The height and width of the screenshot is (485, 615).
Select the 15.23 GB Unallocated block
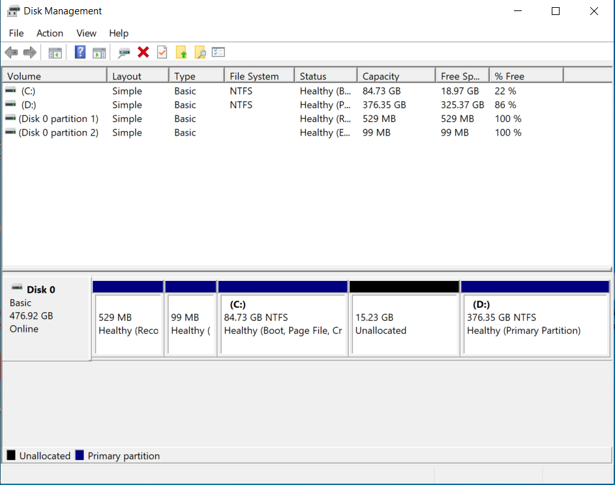[404, 324]
